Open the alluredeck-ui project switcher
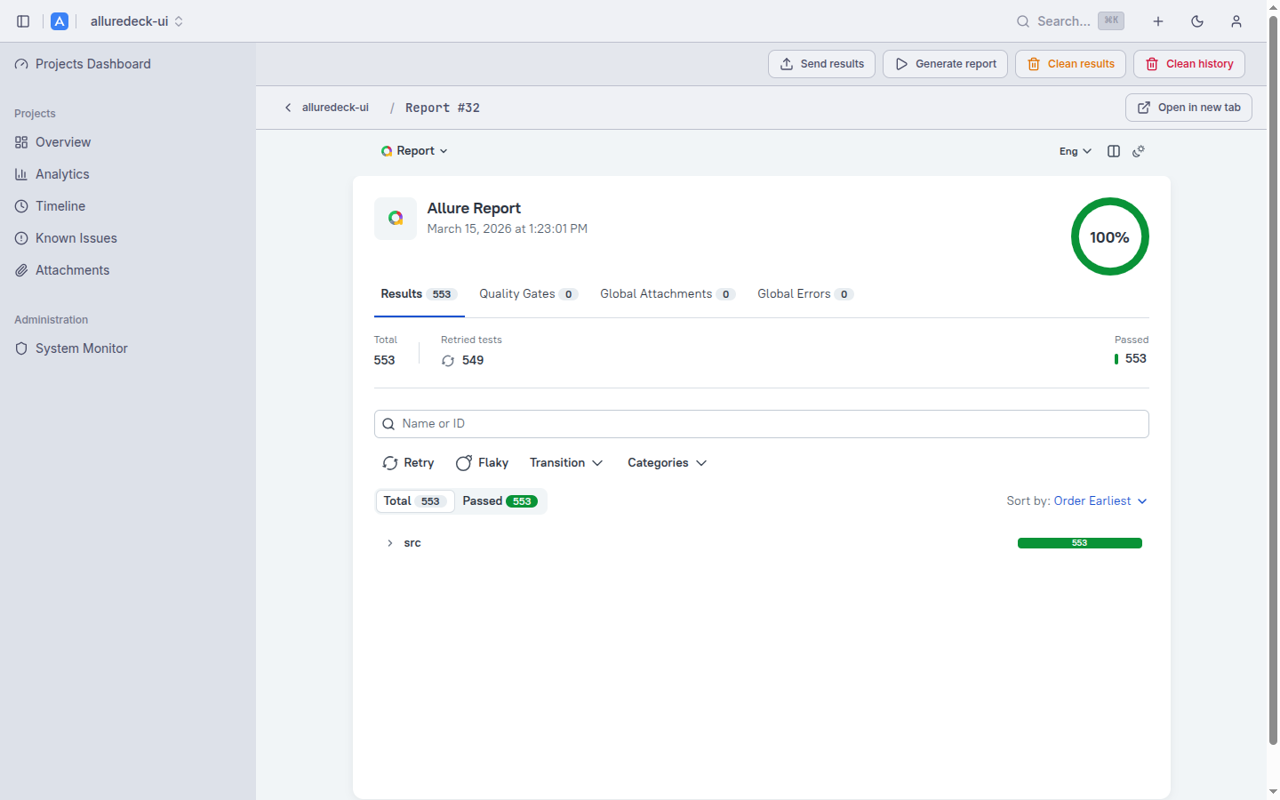The width and height of the screenshot is (1280, 800). [136, 21]
